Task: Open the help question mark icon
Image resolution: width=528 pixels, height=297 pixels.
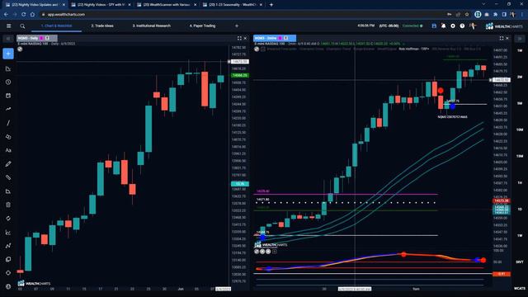Action: coord(462,26)
